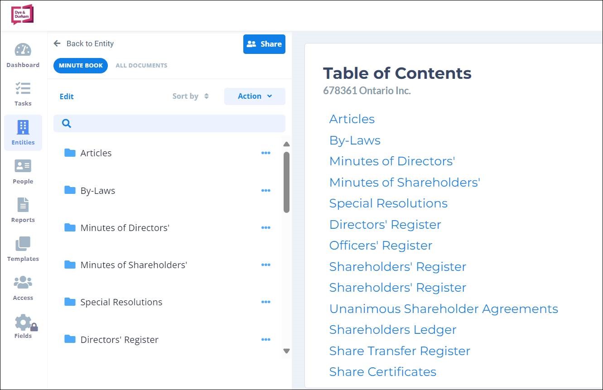Image resolution: width=603 pixels, height=390 pixels.
Task: Expand options for Minutes of Directors' folder
Action: pyautogui.click(x=266, y=227)
